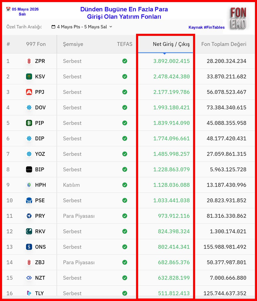257x301 pixels.
Task: Click TLY total value 125.744.637.352
Action: (x=225, y=293)
